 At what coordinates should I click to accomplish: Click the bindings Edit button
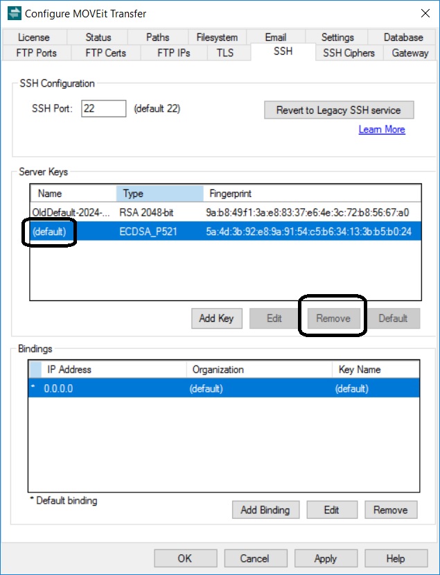(331, 510)
